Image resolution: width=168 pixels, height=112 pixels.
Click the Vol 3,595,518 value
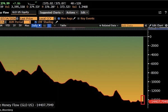(x=15, y=7)
